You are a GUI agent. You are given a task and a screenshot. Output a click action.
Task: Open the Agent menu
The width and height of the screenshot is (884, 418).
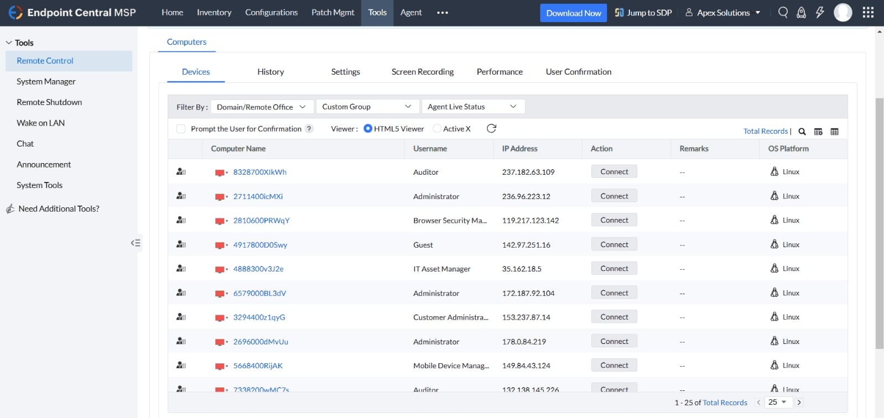pyautogui.click(x=411, y=12)
